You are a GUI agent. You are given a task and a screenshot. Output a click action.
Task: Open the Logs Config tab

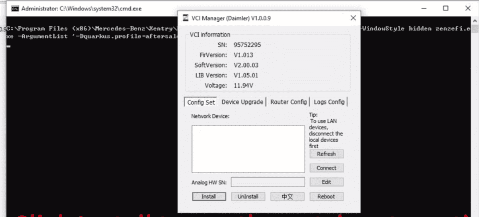(329, 102)
